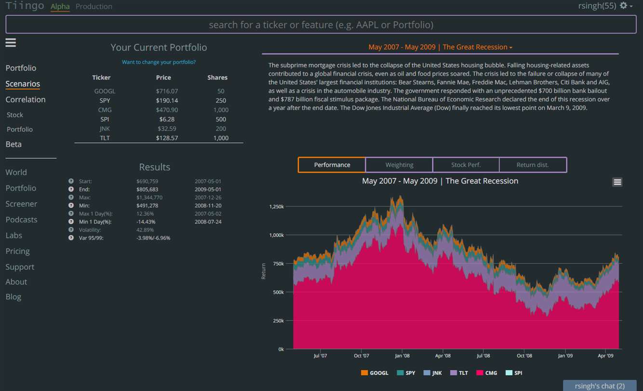Toggle CMG series in chart legend
The width and height of the screenshot is (643, 391).
pyautogui.click(x=487, y=373)
